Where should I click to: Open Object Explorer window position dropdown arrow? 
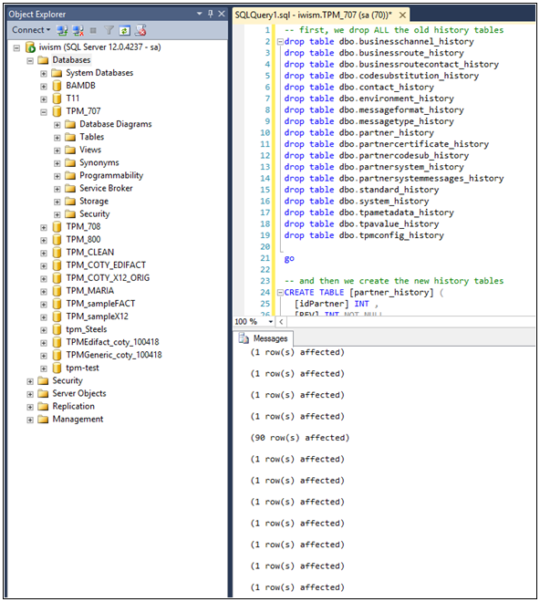tap(200, 14)
